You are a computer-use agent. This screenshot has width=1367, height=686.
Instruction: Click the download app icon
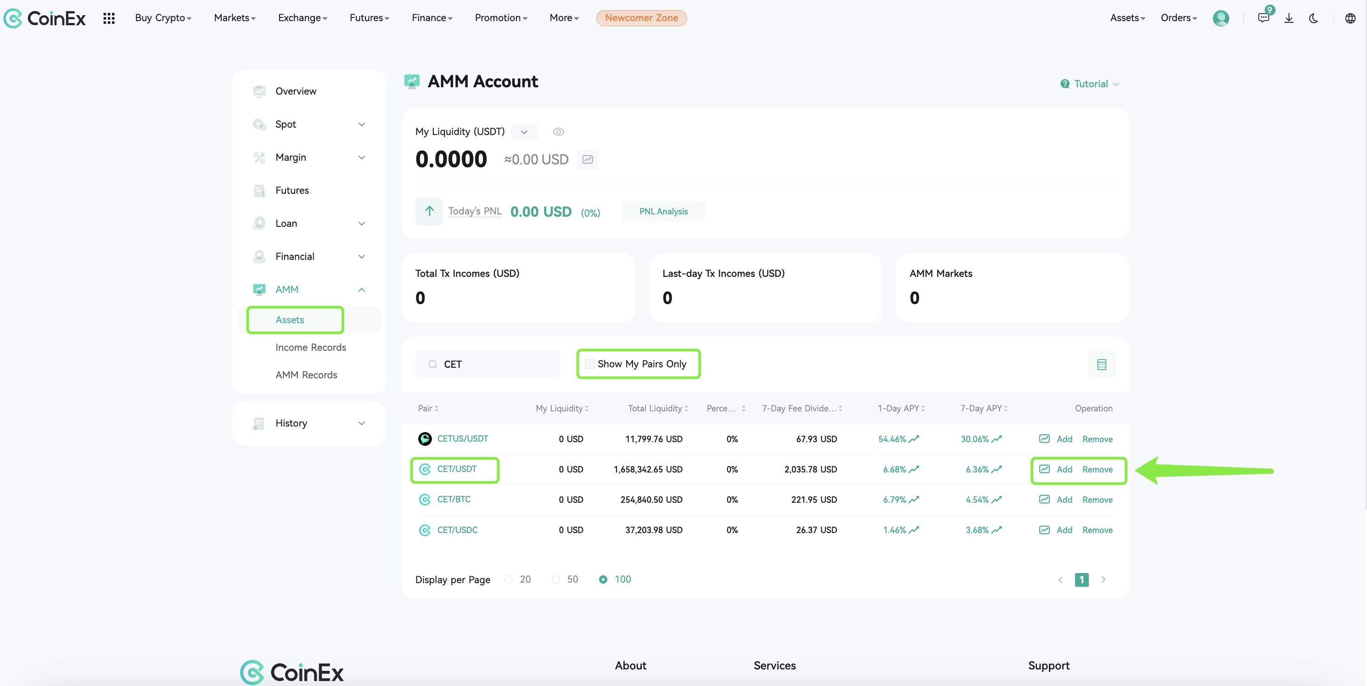1289,18
